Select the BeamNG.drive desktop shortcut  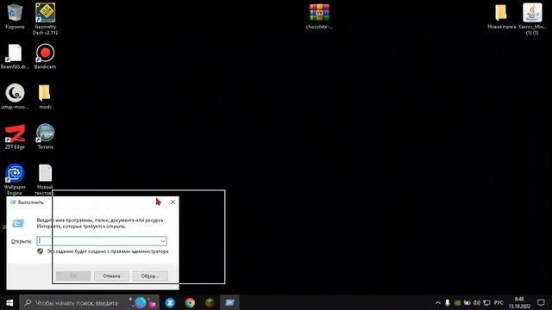[x=15, y=57]
